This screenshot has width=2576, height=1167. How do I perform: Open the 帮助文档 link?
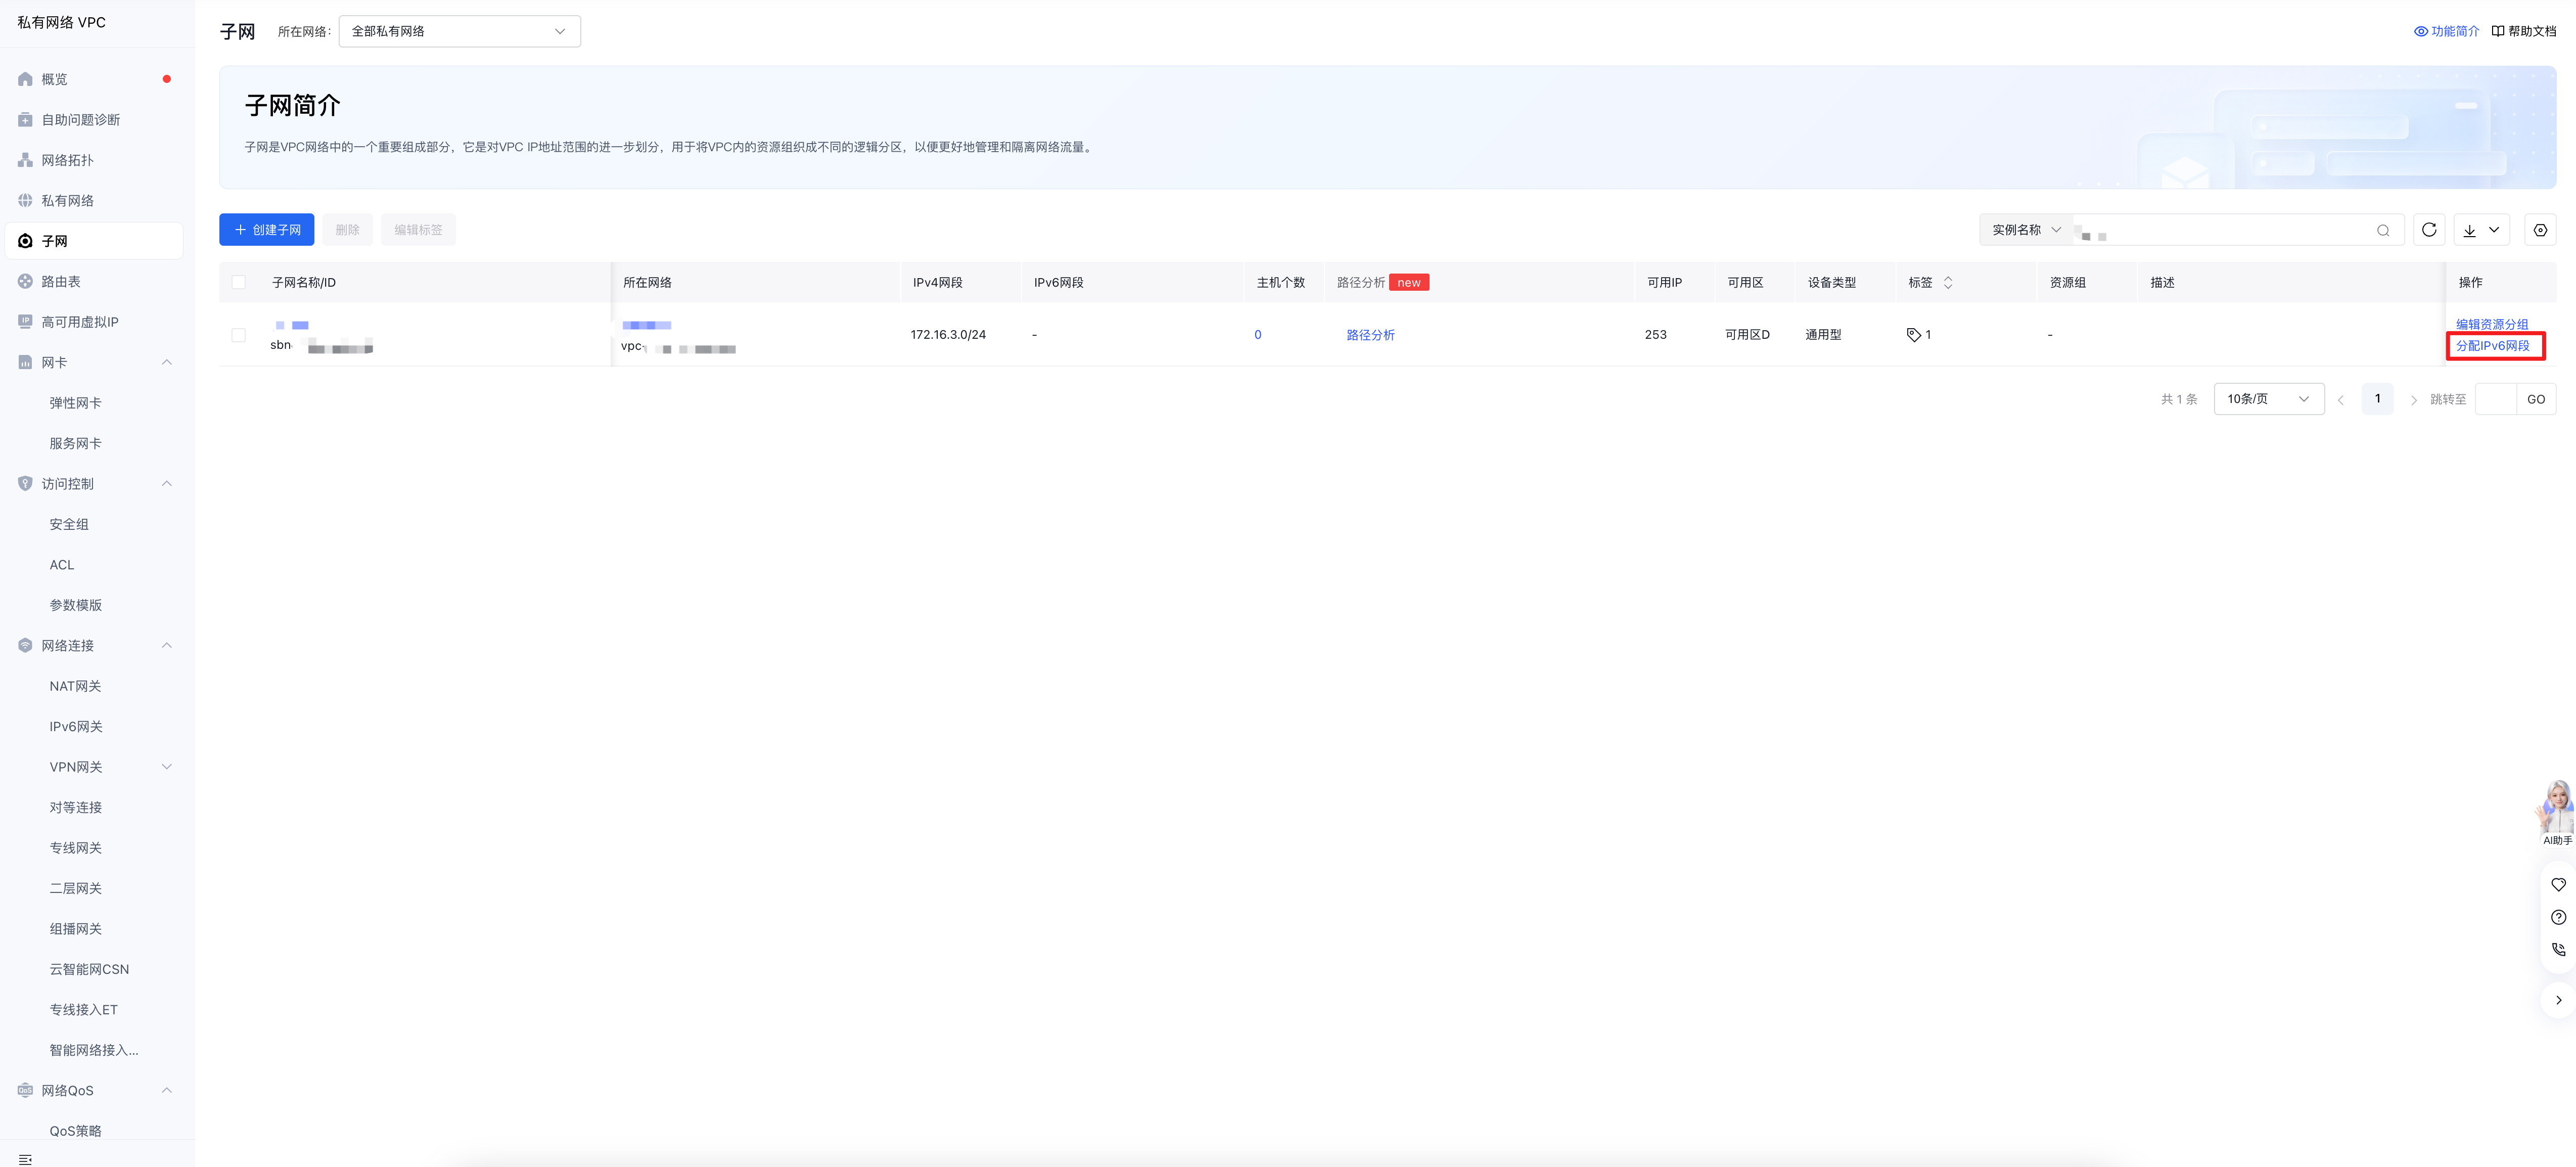pos(2524,31)
